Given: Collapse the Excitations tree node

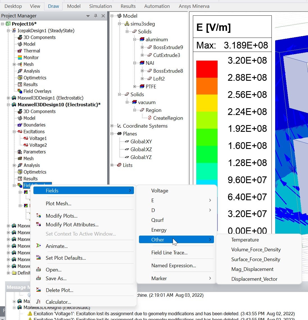Looking at the screenshot, I should 14,132.
